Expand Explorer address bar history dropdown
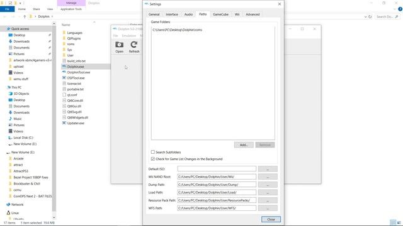Screen dimensions: 403x226 (x=365, y=17)
